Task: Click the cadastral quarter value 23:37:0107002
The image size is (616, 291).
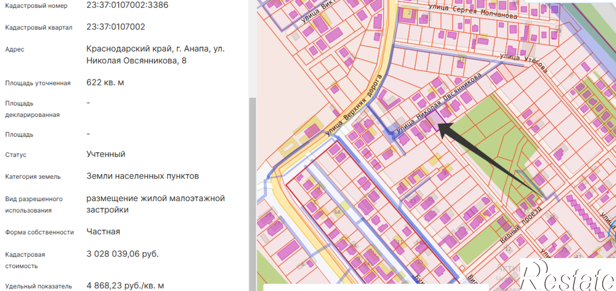Action: click(x=115, y=27)
